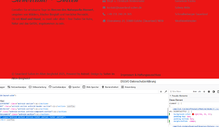Viewport: 219px width, 127px height.
Task: Open Impressum & Haftungsausschluss link
Action: click(141, 75)
